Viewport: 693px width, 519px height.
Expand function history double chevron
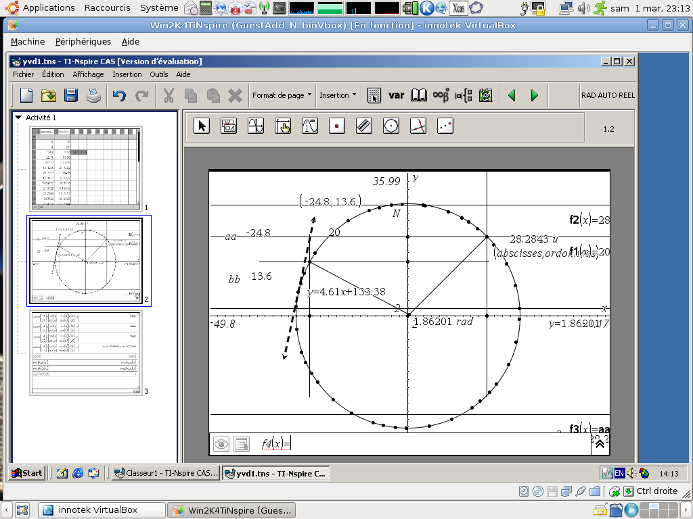600,444
